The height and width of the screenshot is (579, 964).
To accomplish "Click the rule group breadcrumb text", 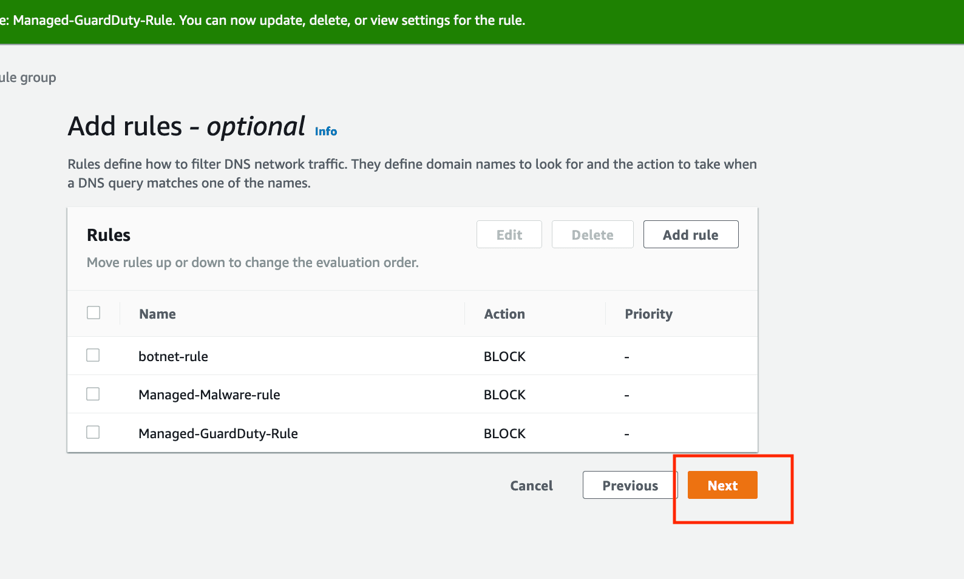I will pos(28,78).
